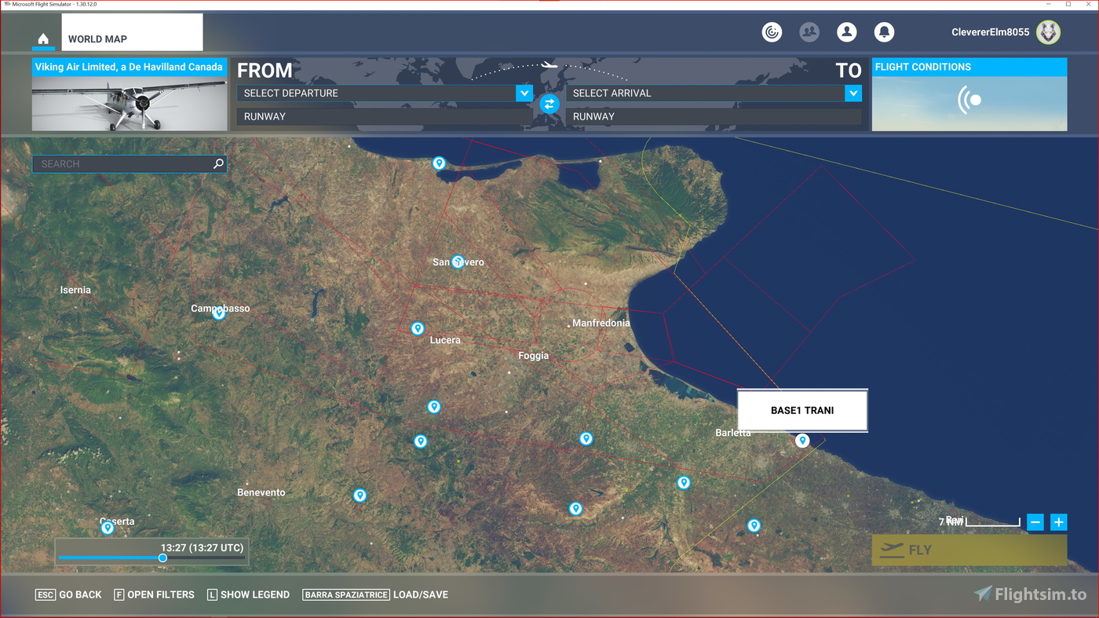The height and width of the screenshot is (618, 1099).
Task: Open the search radar icon in top bar
Action: point(772,31)
